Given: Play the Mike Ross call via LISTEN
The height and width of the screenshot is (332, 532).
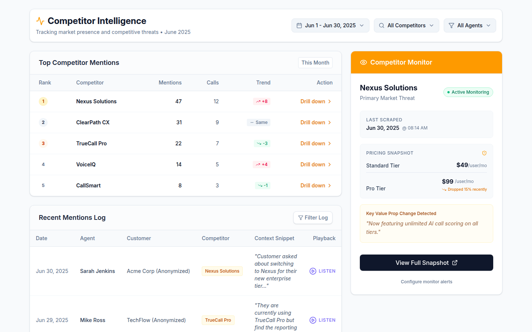Looking at the screenshot, I should [323, 320].
